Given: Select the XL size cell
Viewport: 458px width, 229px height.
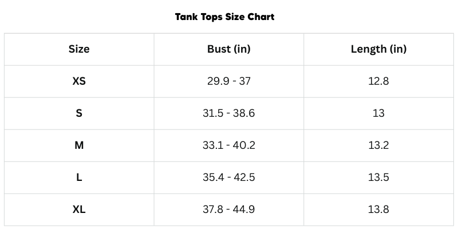Looking at the screenshot, I should pyautogui.click(x=79, y=210).
